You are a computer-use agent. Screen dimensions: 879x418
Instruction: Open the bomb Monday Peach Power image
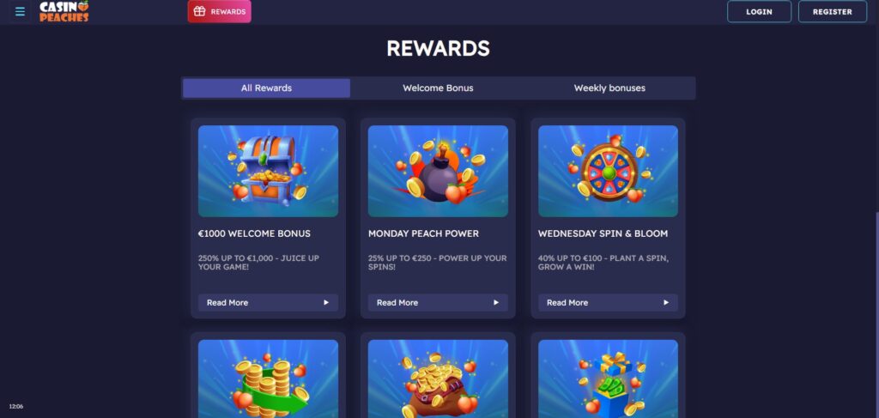point(438,171)
